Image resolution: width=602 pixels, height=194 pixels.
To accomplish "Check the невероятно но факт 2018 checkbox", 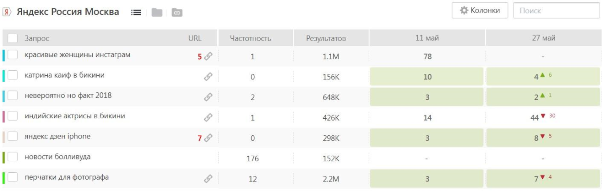I will point(13,96).
